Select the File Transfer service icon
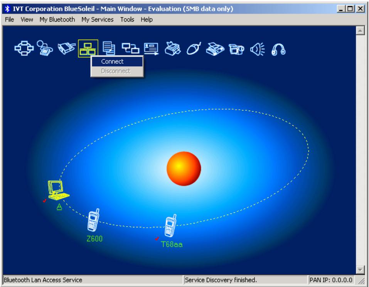Viewport: 369px width, 287px height. click(x=109, y=48)
